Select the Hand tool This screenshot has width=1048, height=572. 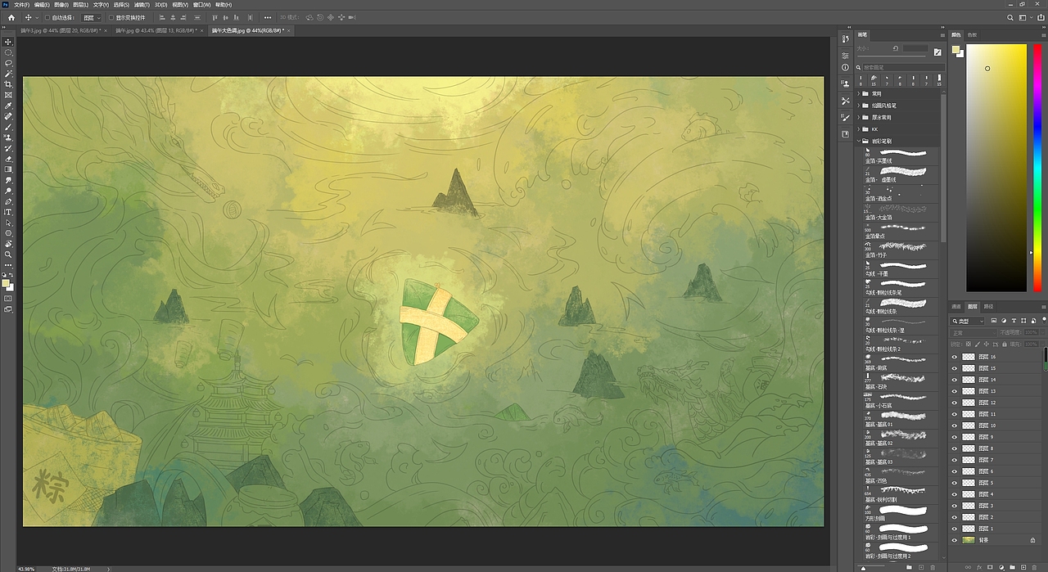pyautogui.click(x=8, y=244)
